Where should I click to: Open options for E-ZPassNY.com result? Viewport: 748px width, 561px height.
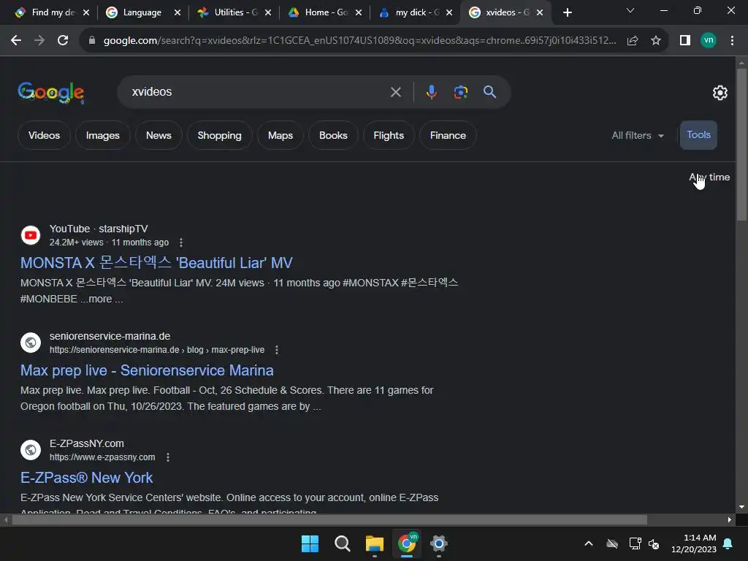168,457
